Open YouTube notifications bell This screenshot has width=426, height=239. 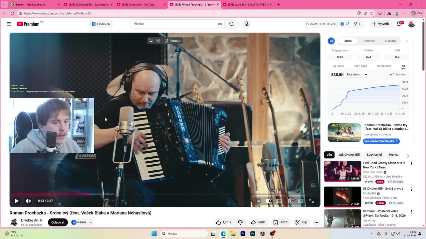tap(399, 24)
